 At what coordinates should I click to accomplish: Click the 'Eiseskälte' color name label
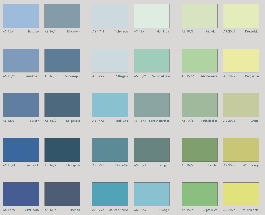click(121, 165)
